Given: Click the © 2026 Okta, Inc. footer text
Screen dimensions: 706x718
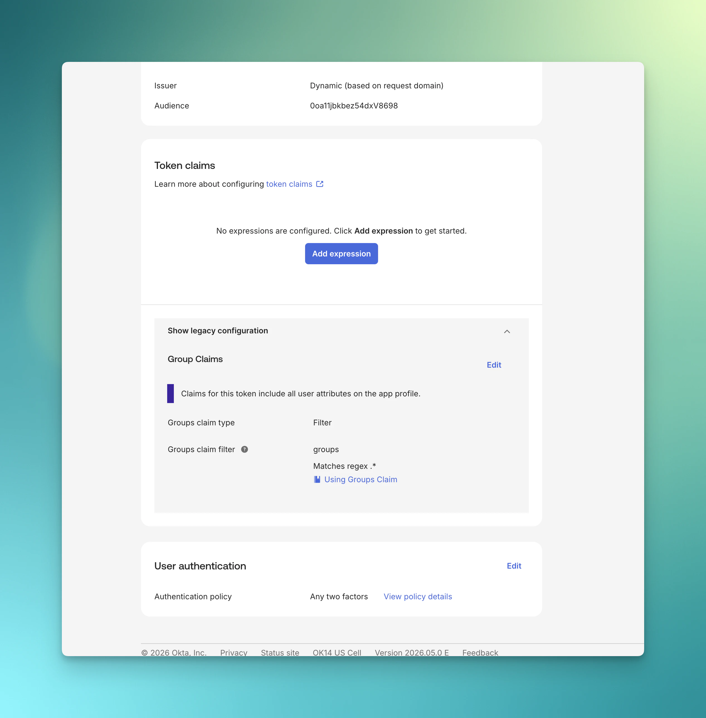Looking at the screenshot, I should click(x=174, y=653).
